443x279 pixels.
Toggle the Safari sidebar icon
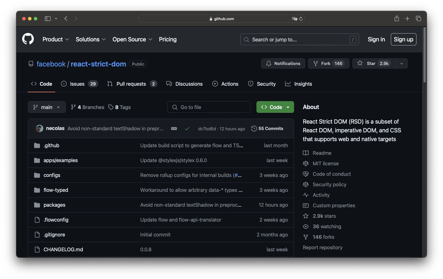point(48,19)
